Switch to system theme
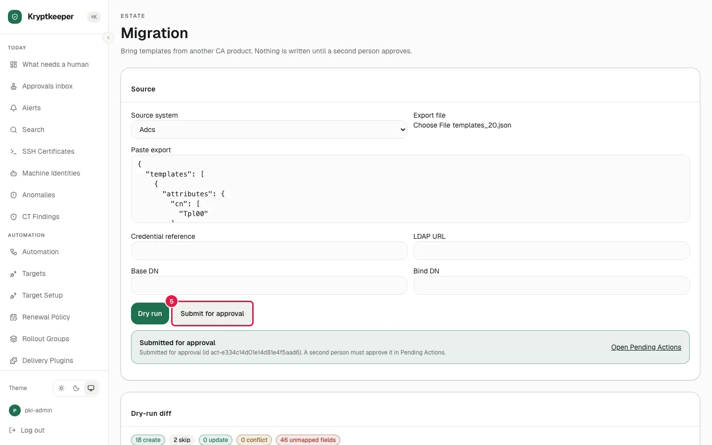Viewport: 712px width, 445px height. point(91,388)
